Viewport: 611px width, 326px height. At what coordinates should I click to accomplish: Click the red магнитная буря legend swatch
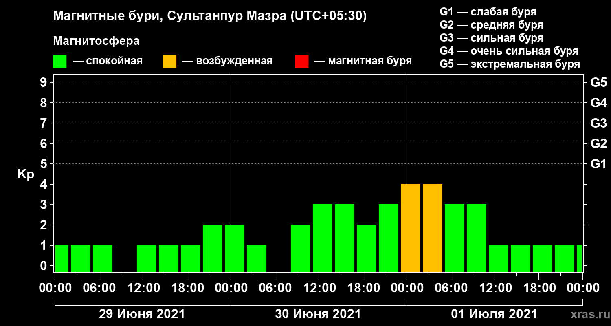click(x=301, y=62)
